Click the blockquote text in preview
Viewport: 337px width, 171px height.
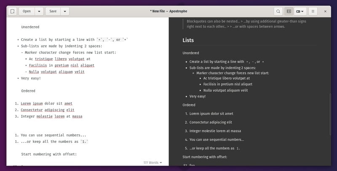click(246, 24)
